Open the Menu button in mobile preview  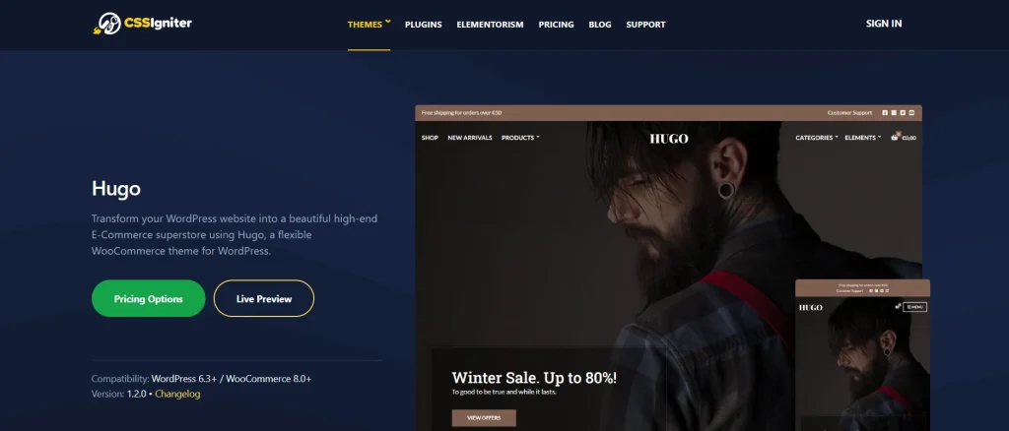(x=915, y=307)
